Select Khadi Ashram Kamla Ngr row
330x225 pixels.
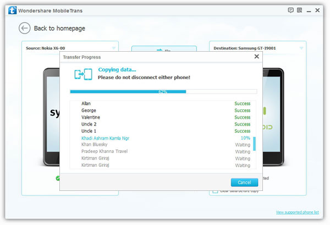[163, 138]
